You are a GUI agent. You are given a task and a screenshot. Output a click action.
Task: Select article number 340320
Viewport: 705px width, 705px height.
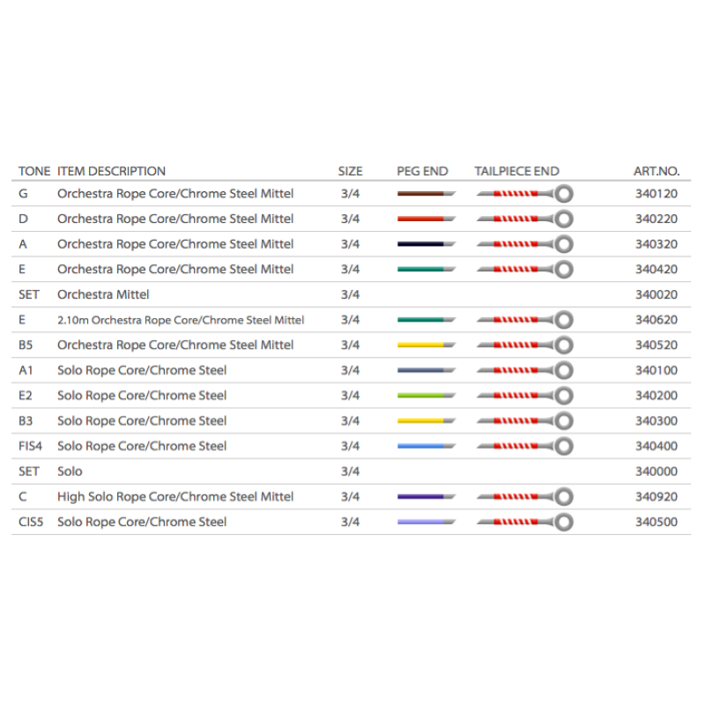click(657, 244)
